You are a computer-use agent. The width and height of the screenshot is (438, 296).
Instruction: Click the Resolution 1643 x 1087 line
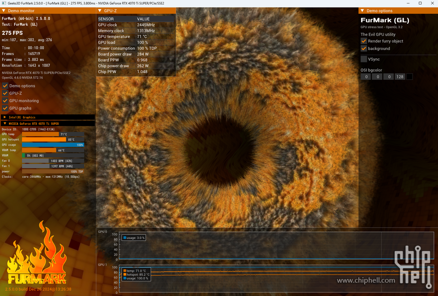26,66
